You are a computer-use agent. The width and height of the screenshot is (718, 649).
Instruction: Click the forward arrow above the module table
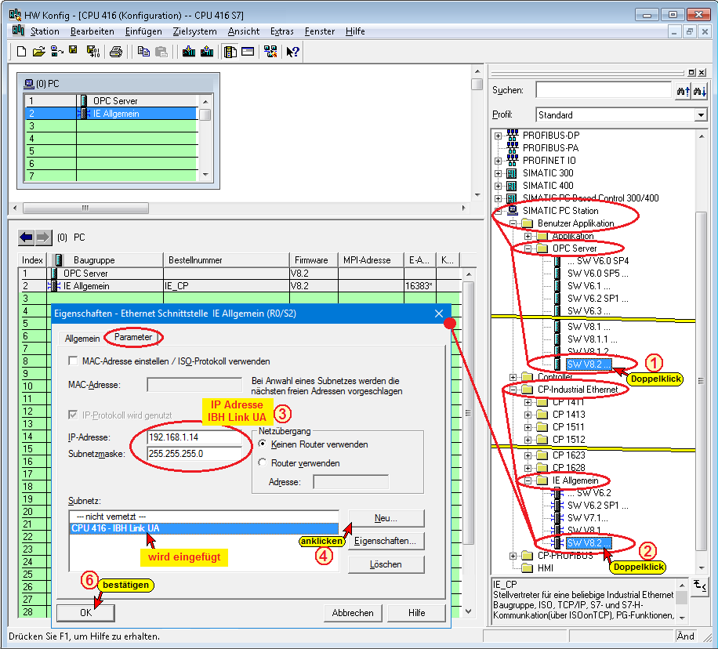pyautogui.click(x=43, y=237)
